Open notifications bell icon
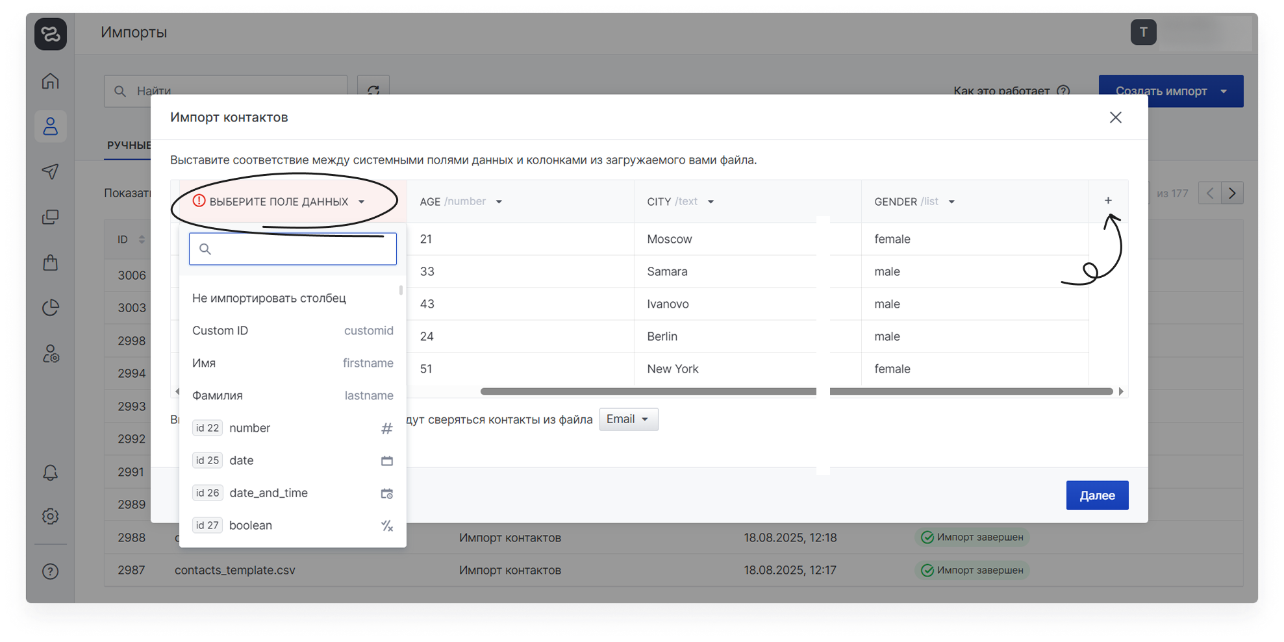This screenshot has width=1284, height=642. click(50, 472)
